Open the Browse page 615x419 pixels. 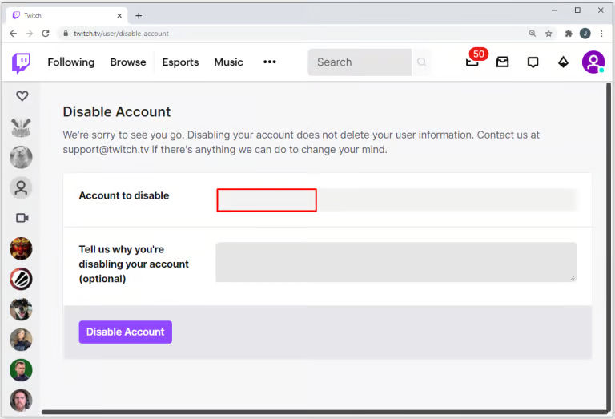(128, 62)
